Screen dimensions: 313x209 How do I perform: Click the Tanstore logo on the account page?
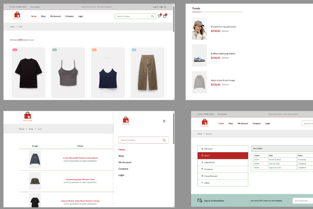(x=205, y=123)
